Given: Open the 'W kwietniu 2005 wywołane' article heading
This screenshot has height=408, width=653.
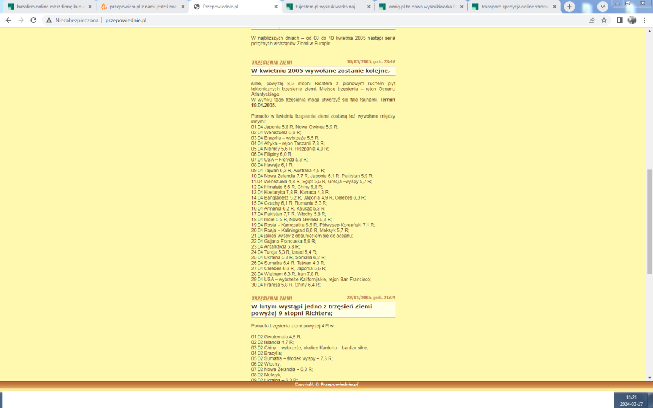Looking at the screenshot, I should coord(320,71).
